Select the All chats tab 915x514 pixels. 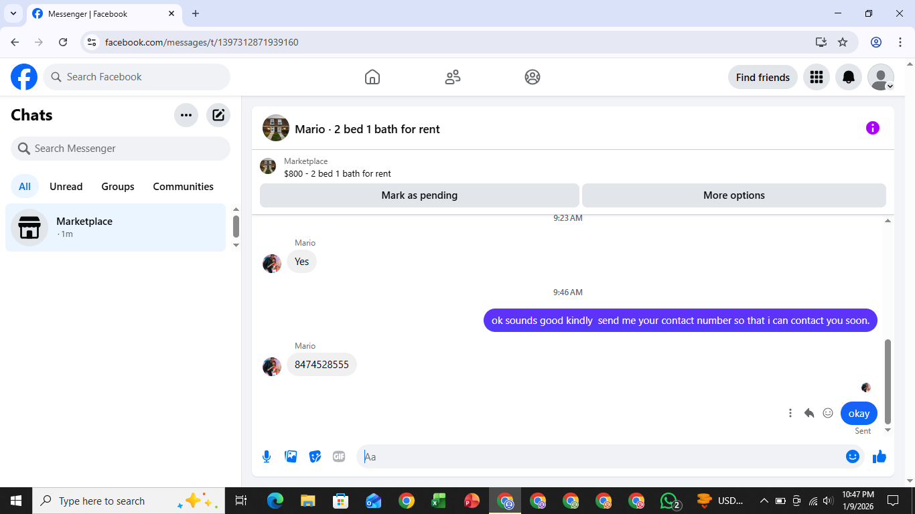pyautogui.click(x=25, y=187)
